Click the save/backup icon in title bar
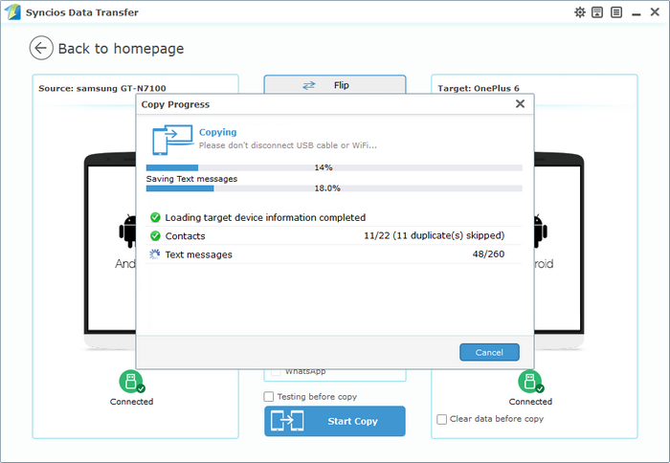Screen dimensions: 670x463 pyautogui.click(x=597, y=12)
